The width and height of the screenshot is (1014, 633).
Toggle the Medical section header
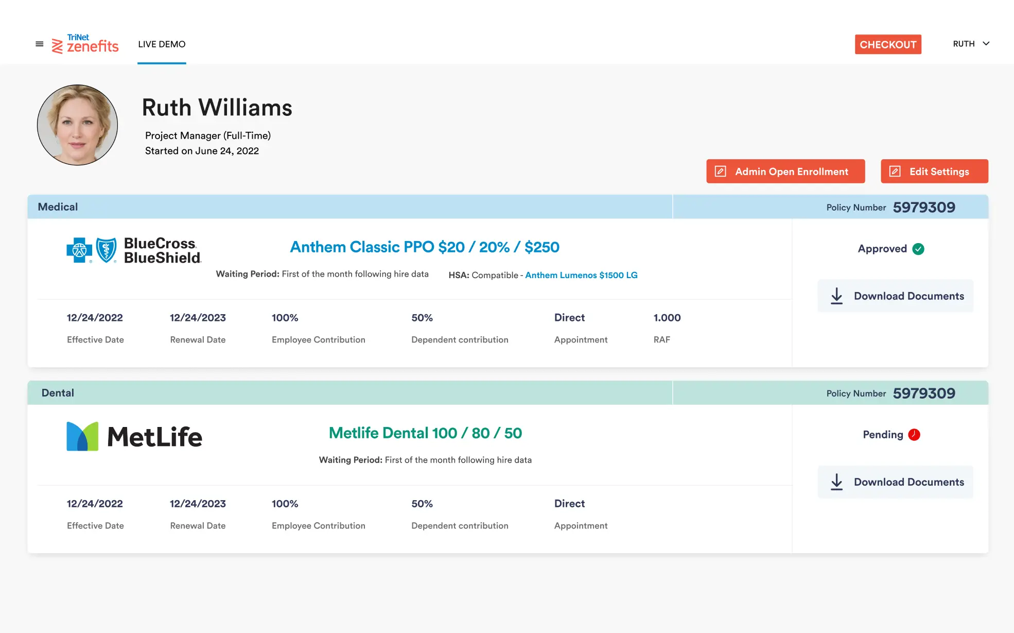point(58,207)
